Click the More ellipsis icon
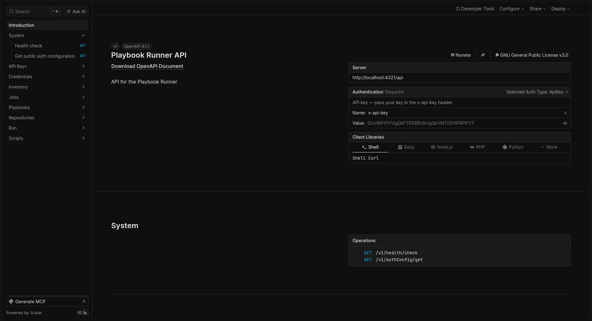 [x=543, y=147]
